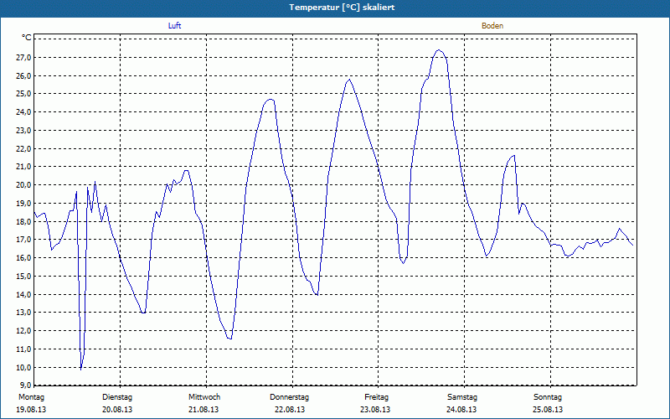
Task: Click the 15,0 y-axis label
Action: [x=23, y=277]
